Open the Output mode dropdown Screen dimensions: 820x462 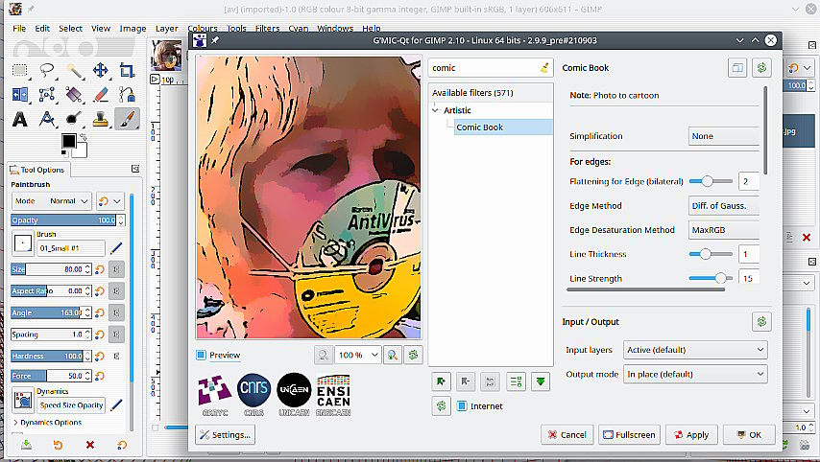(x=695, y=374)
